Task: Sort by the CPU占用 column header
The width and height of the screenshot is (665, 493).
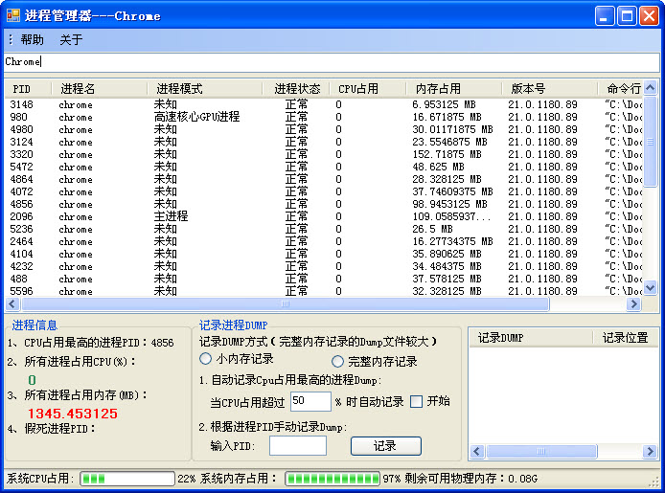Action: pyautogui.click(x=358, y=89)
